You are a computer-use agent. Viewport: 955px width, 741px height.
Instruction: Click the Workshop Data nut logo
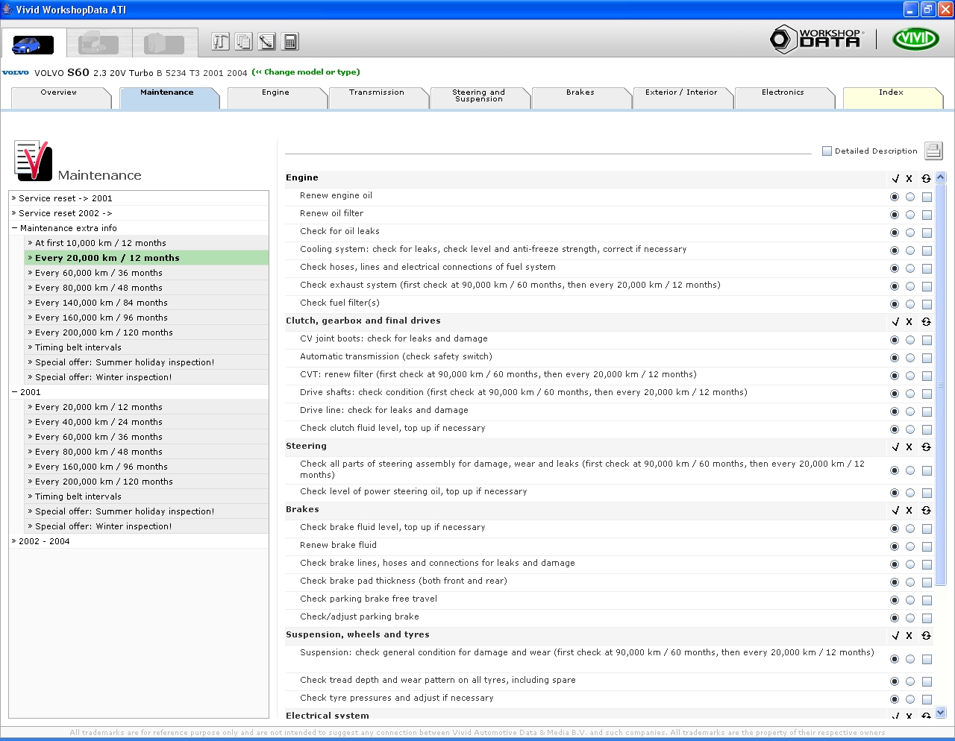click(817, 39)
